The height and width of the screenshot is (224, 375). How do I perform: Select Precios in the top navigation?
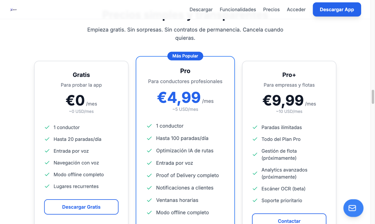tap(271, 9)
